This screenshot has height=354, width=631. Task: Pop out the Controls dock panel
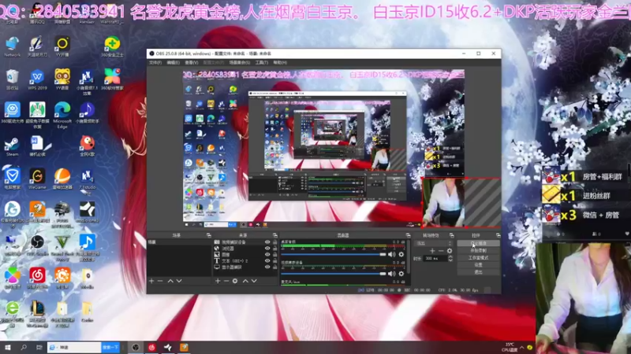pos(498,235)
